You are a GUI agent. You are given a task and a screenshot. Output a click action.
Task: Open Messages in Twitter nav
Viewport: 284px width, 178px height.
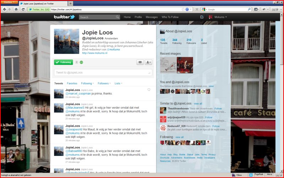point(152,17)
